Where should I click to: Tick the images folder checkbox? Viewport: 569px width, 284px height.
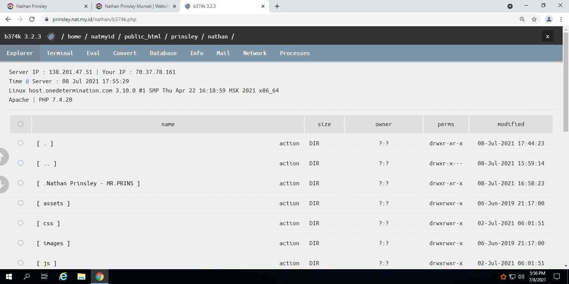pos(20,243)
